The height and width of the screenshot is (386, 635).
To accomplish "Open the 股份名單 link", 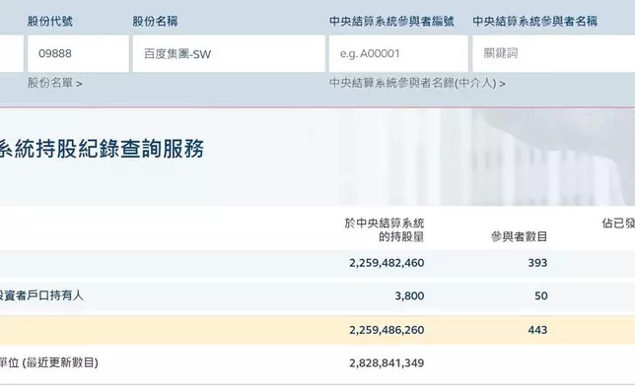I will (x=54, y=84).
